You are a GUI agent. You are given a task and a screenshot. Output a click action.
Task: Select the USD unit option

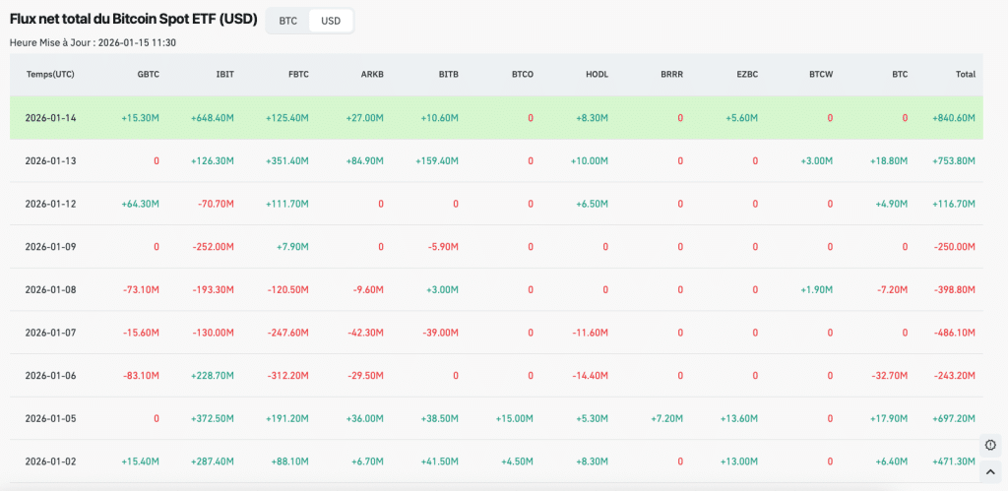pos(331,21)
